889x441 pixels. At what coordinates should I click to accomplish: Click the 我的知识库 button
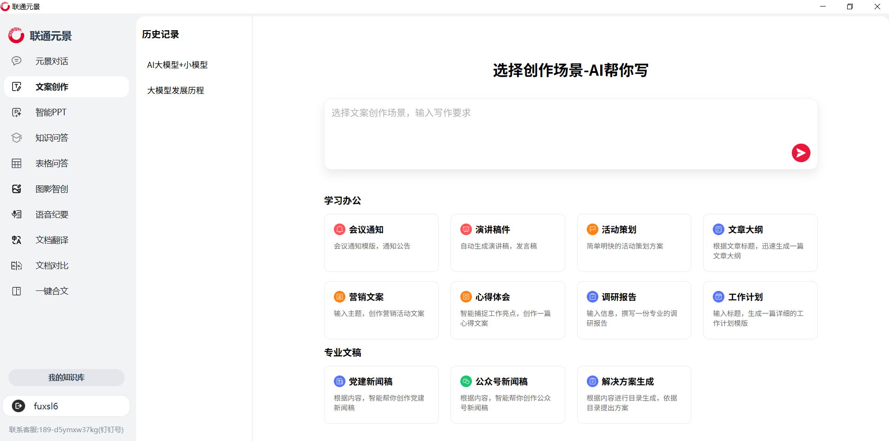(x=66, y=377)
